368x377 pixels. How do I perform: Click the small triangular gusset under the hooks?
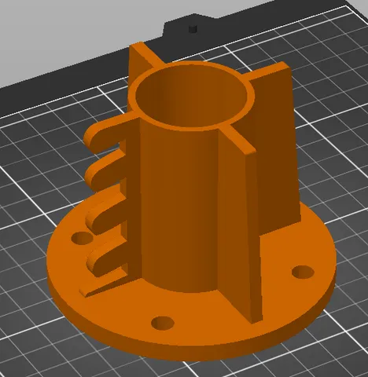tap(105, 288)
